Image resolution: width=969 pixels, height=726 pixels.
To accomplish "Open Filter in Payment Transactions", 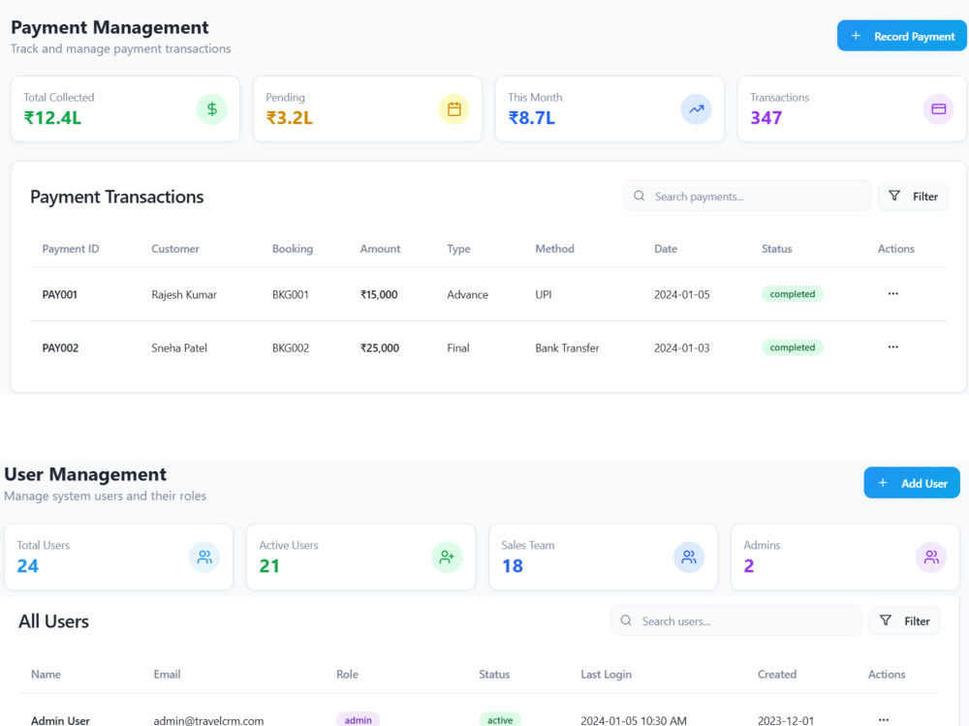I will 913,197.
